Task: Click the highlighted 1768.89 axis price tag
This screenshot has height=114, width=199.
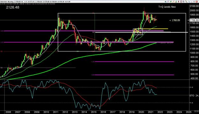Action: [194, 20]
